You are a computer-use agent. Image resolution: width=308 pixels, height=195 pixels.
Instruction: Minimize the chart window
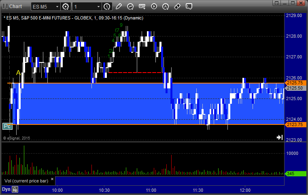[x=285, y=3]
